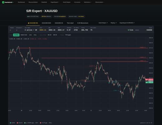Viewport: 162px width, 125px height.
Task: Expand the Indicators navigation dropdown
Action: (x=88, y=2)
